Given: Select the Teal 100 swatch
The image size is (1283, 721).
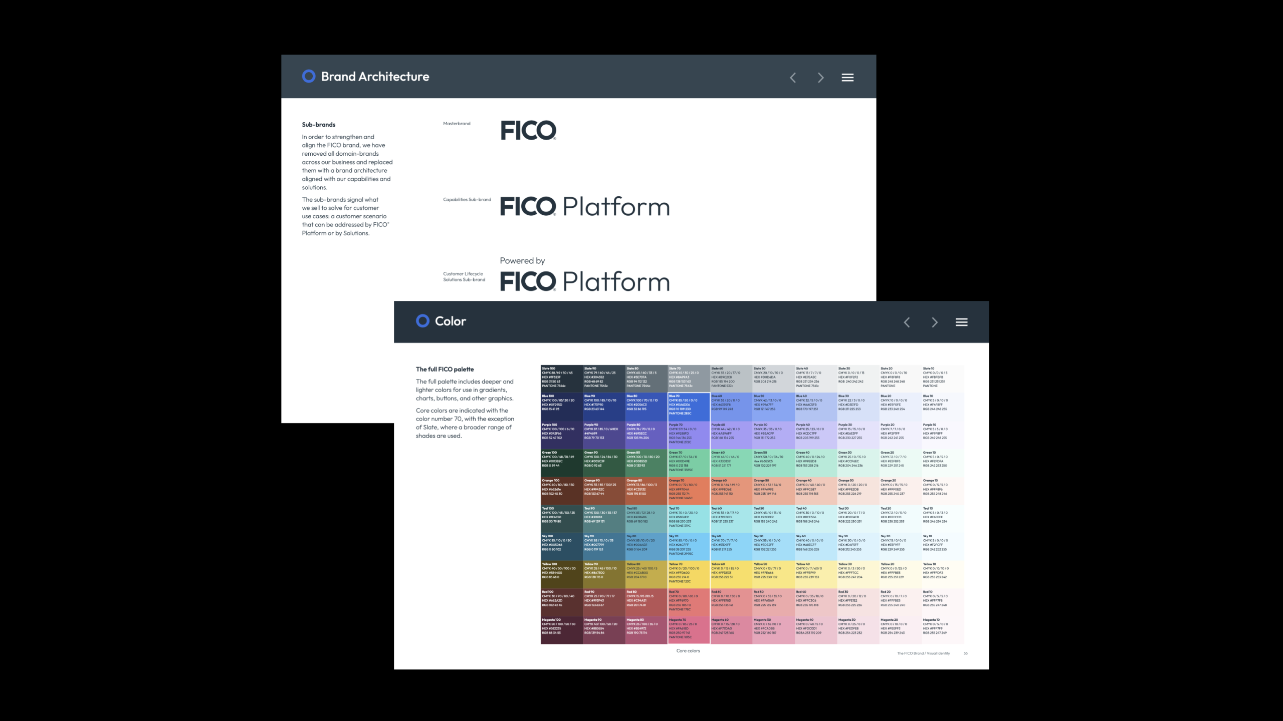Looking at the screenshot, I should [562, 520].
